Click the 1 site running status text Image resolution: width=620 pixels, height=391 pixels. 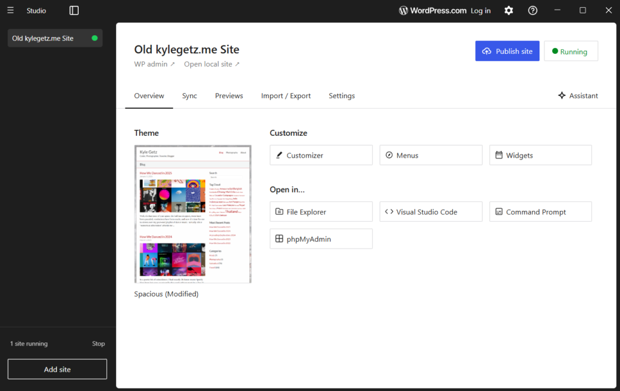29,344
